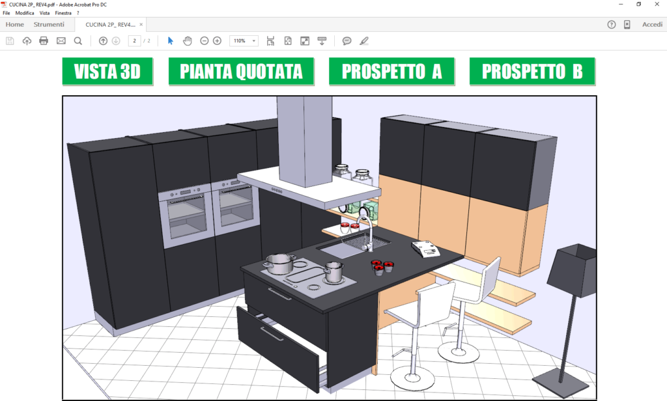Go to previous page arrow
This screenshot has width=667, height=401.
tap(103, 41)
